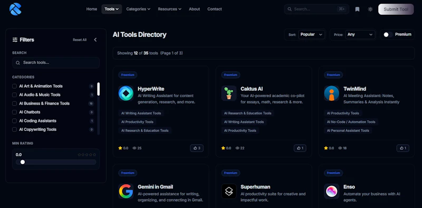Viewport: 422px width, 208px height.
Task: Click the min rating stars in filter
Action: [87, 155]
